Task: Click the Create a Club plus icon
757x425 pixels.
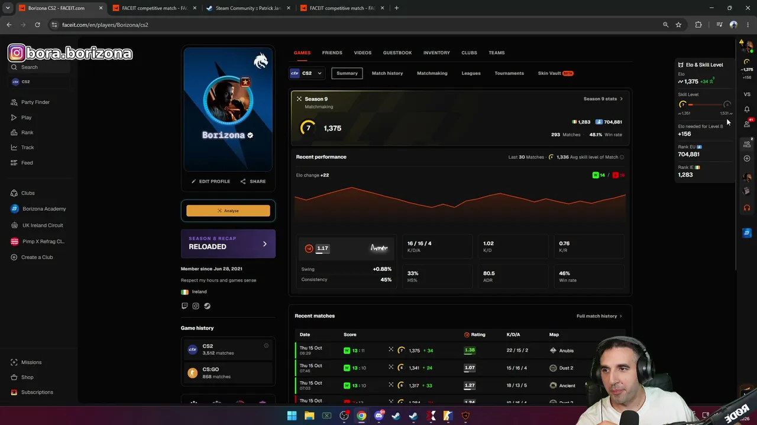Action: coord(14,257)
